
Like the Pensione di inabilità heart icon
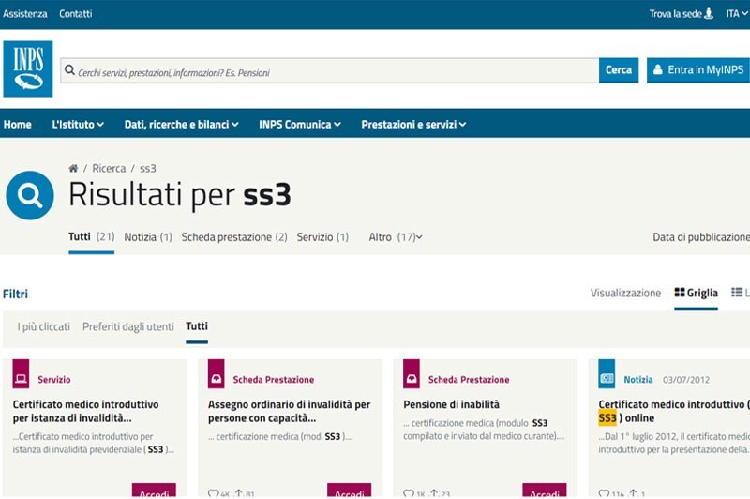(x=409, y=493)
